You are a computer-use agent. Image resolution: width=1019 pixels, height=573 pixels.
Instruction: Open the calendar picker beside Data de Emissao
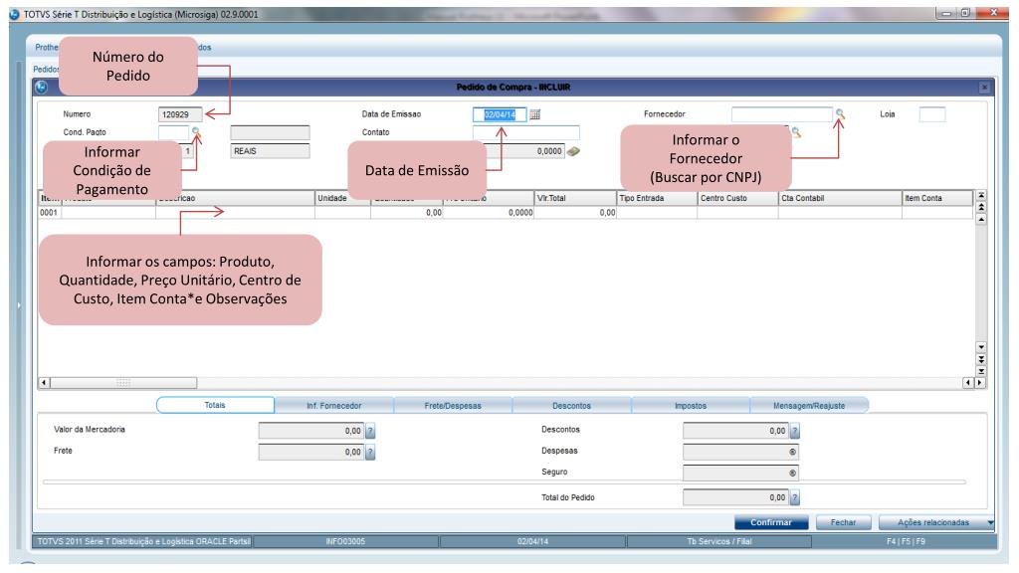tap(534, 115)
